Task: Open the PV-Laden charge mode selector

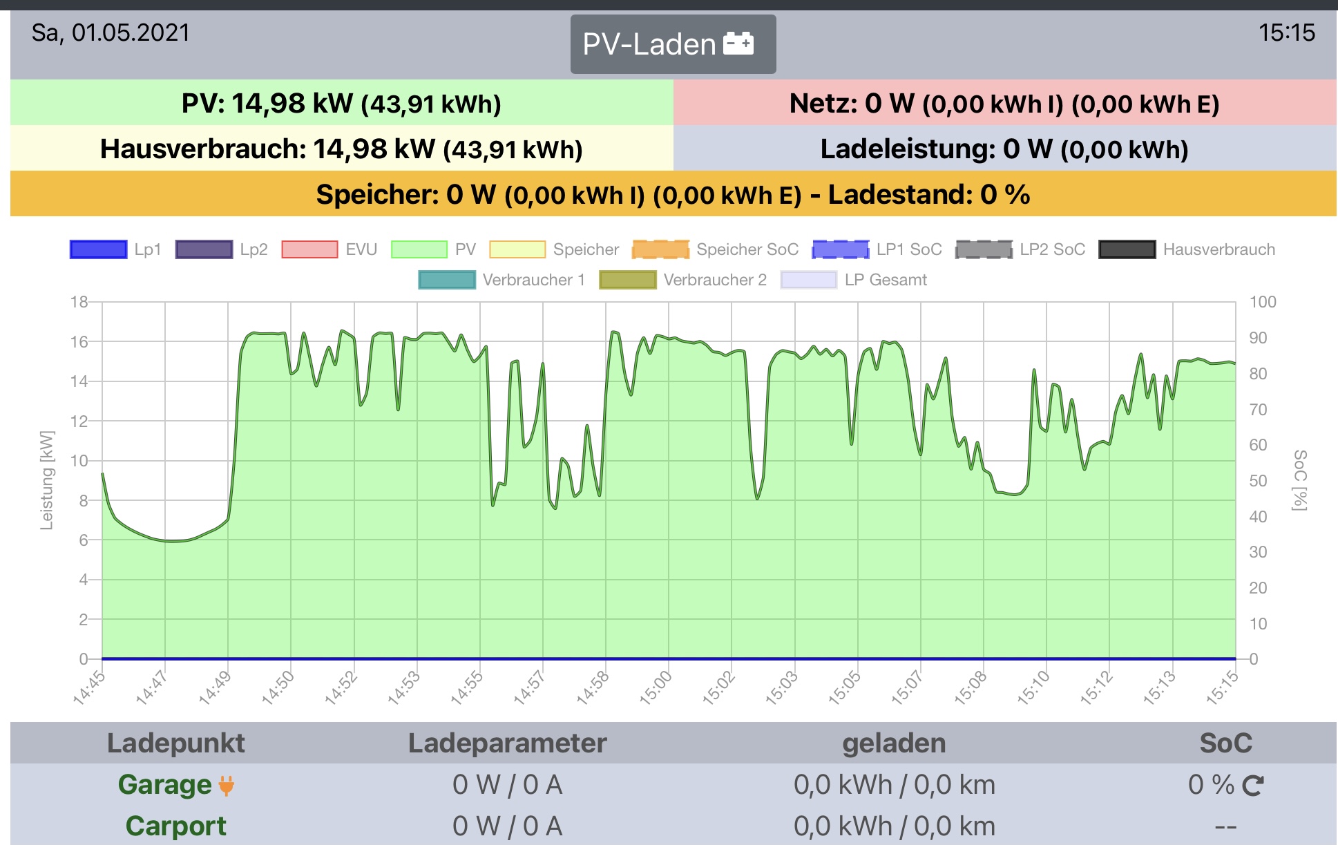Action: click(672, 44)
